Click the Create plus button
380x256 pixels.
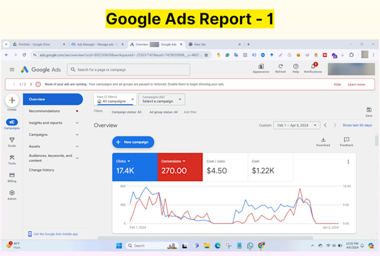[12, 100]
